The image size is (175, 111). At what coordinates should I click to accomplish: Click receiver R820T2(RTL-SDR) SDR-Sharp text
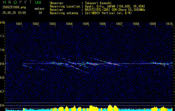tap(115, 10)
